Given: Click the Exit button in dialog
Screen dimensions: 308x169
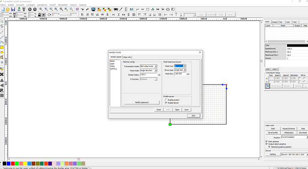Looking at the screenshot, I should pos(193,116).
